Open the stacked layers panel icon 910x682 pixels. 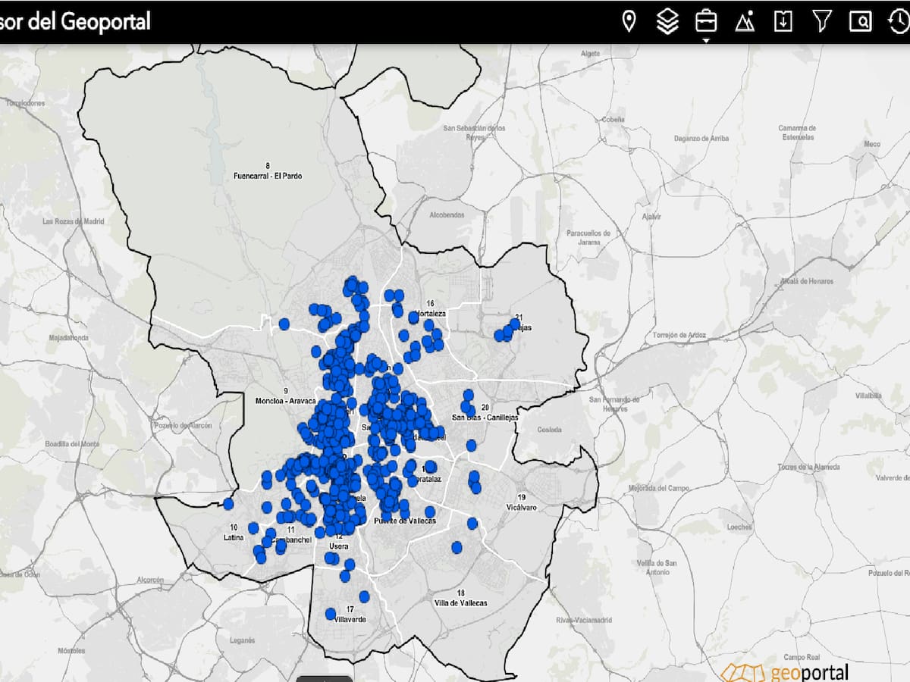click(667, 21)
